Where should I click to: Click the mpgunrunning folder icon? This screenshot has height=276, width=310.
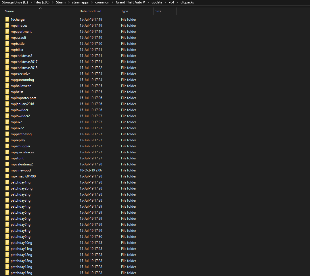tap(7, 80)
